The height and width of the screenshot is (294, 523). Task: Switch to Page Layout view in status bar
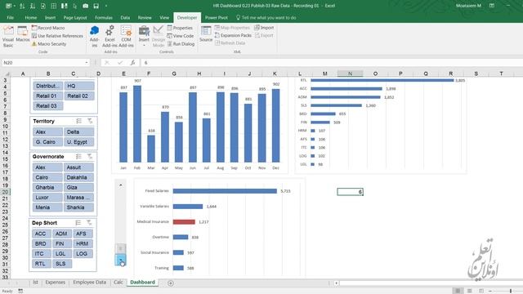click(469, 291)
